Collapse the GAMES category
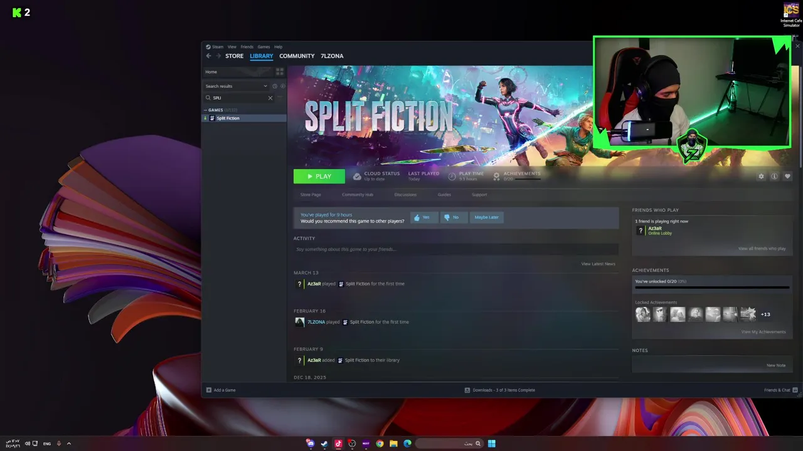The width and height of the screenshot is (803, 451). pyautogui.click(x=205, y=110)
